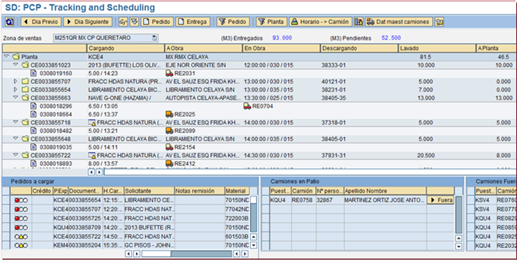Open Dat maest camiones
517x260 pixels.
(x=399, y=22)
